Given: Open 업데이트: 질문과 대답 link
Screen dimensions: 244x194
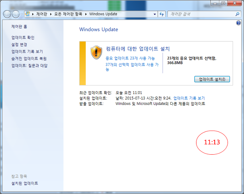Looking at the screenshot, I should pos(29,66).
